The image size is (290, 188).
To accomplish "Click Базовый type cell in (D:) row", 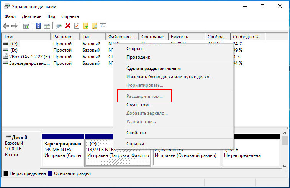I will [91, 50].
